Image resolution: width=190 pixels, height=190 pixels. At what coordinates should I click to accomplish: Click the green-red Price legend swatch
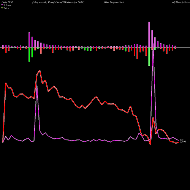click(x=2, y=8)
